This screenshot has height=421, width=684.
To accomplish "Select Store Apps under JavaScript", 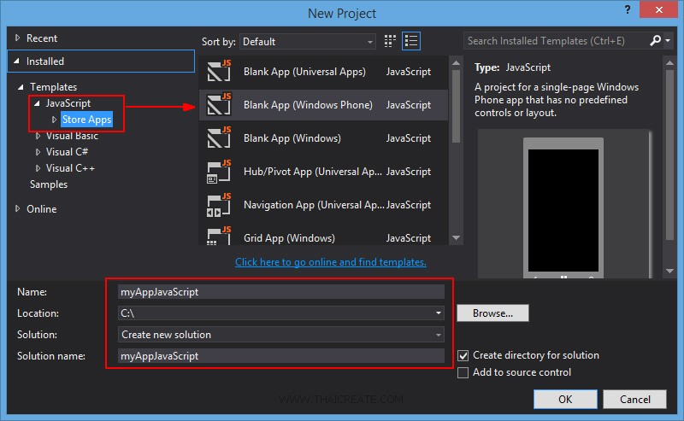I will pyautogui.click(x=86, y=120).
